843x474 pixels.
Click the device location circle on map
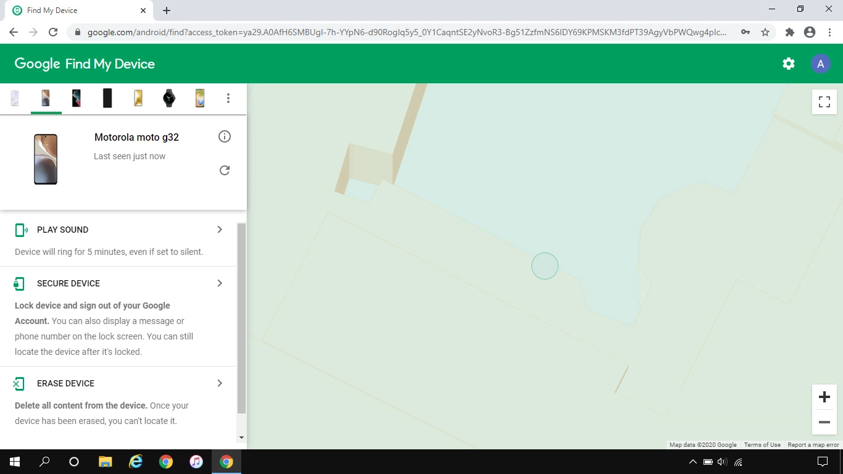click(x=545, y=266)
